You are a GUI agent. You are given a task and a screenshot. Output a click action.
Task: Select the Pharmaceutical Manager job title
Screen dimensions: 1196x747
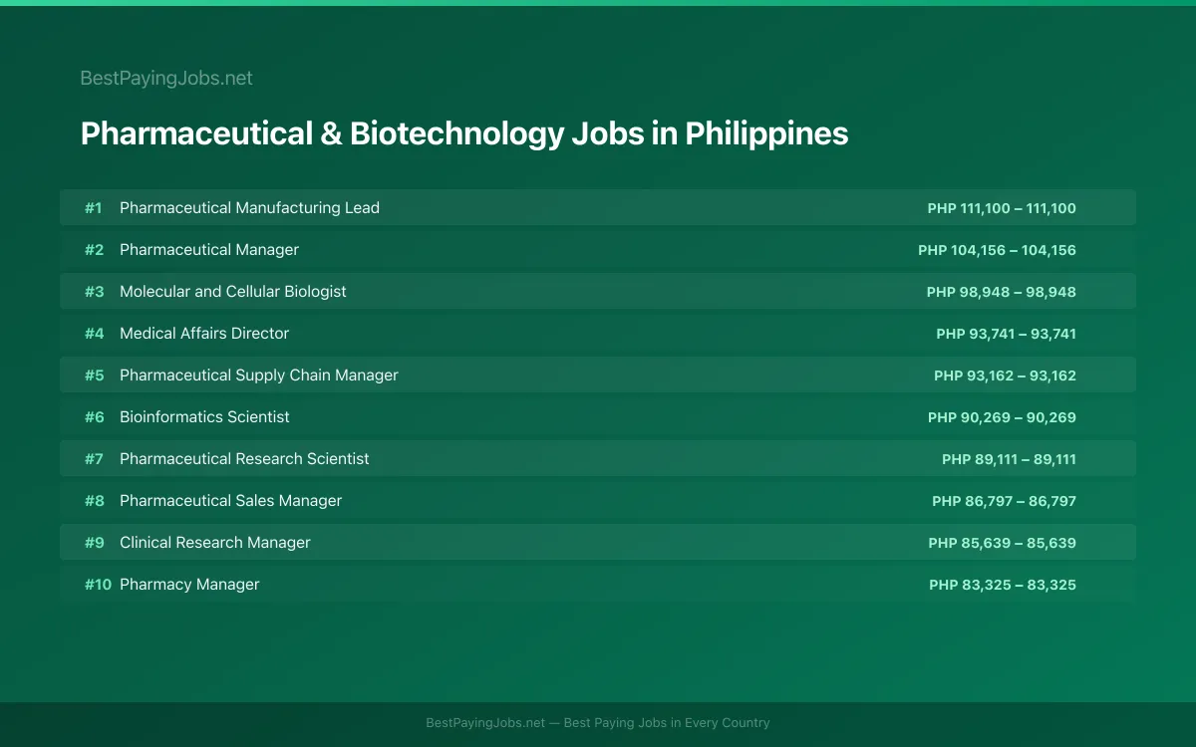coord(209,250)
